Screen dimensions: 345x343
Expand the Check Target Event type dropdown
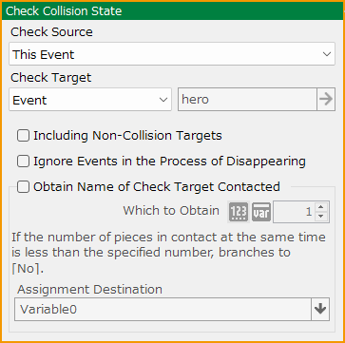click(90, 100)
